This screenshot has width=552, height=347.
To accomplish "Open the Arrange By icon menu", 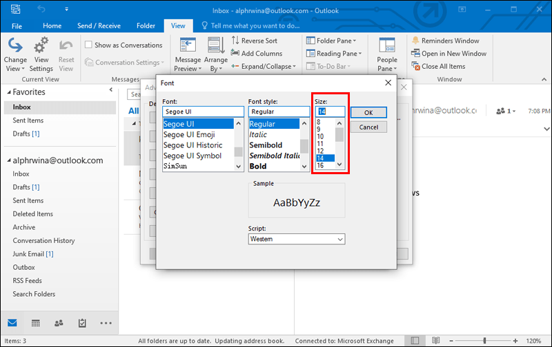I will (216, 45).
